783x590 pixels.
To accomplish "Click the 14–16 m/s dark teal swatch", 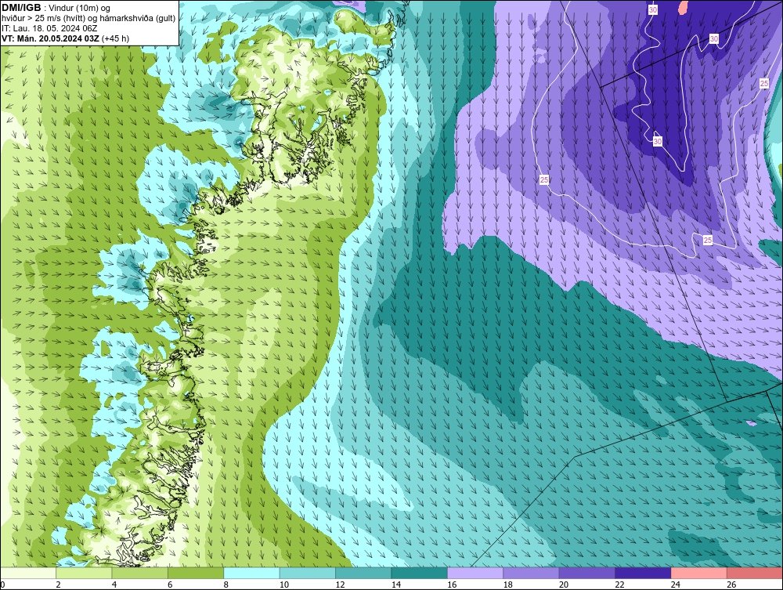I will (x=420, y=573).
